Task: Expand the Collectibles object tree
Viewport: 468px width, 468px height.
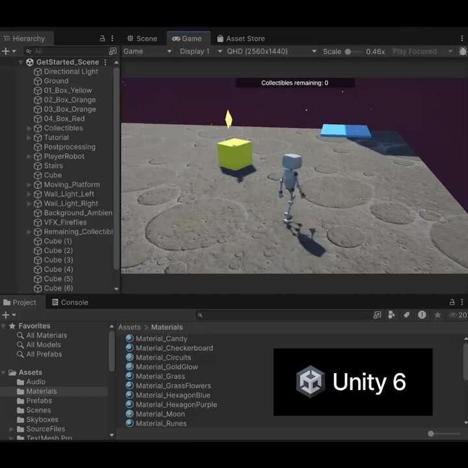Action: pos(29,128)
